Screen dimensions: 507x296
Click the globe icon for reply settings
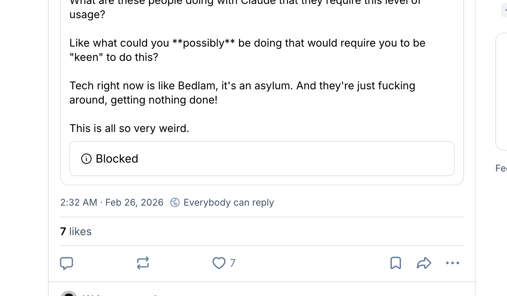[175, 202]
